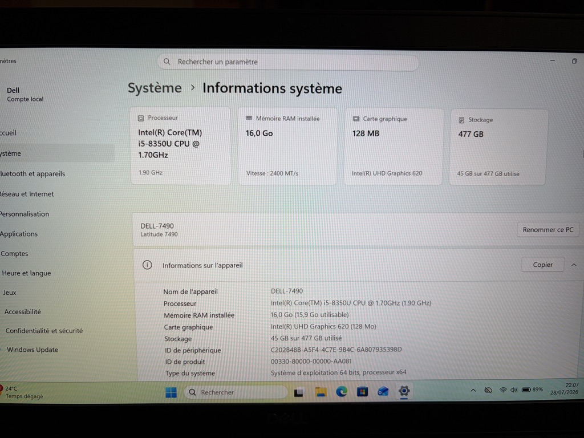This screenshot has height=438, width=584.
Task: Click the Stockage drive icon
Action: tap(461, 120)
